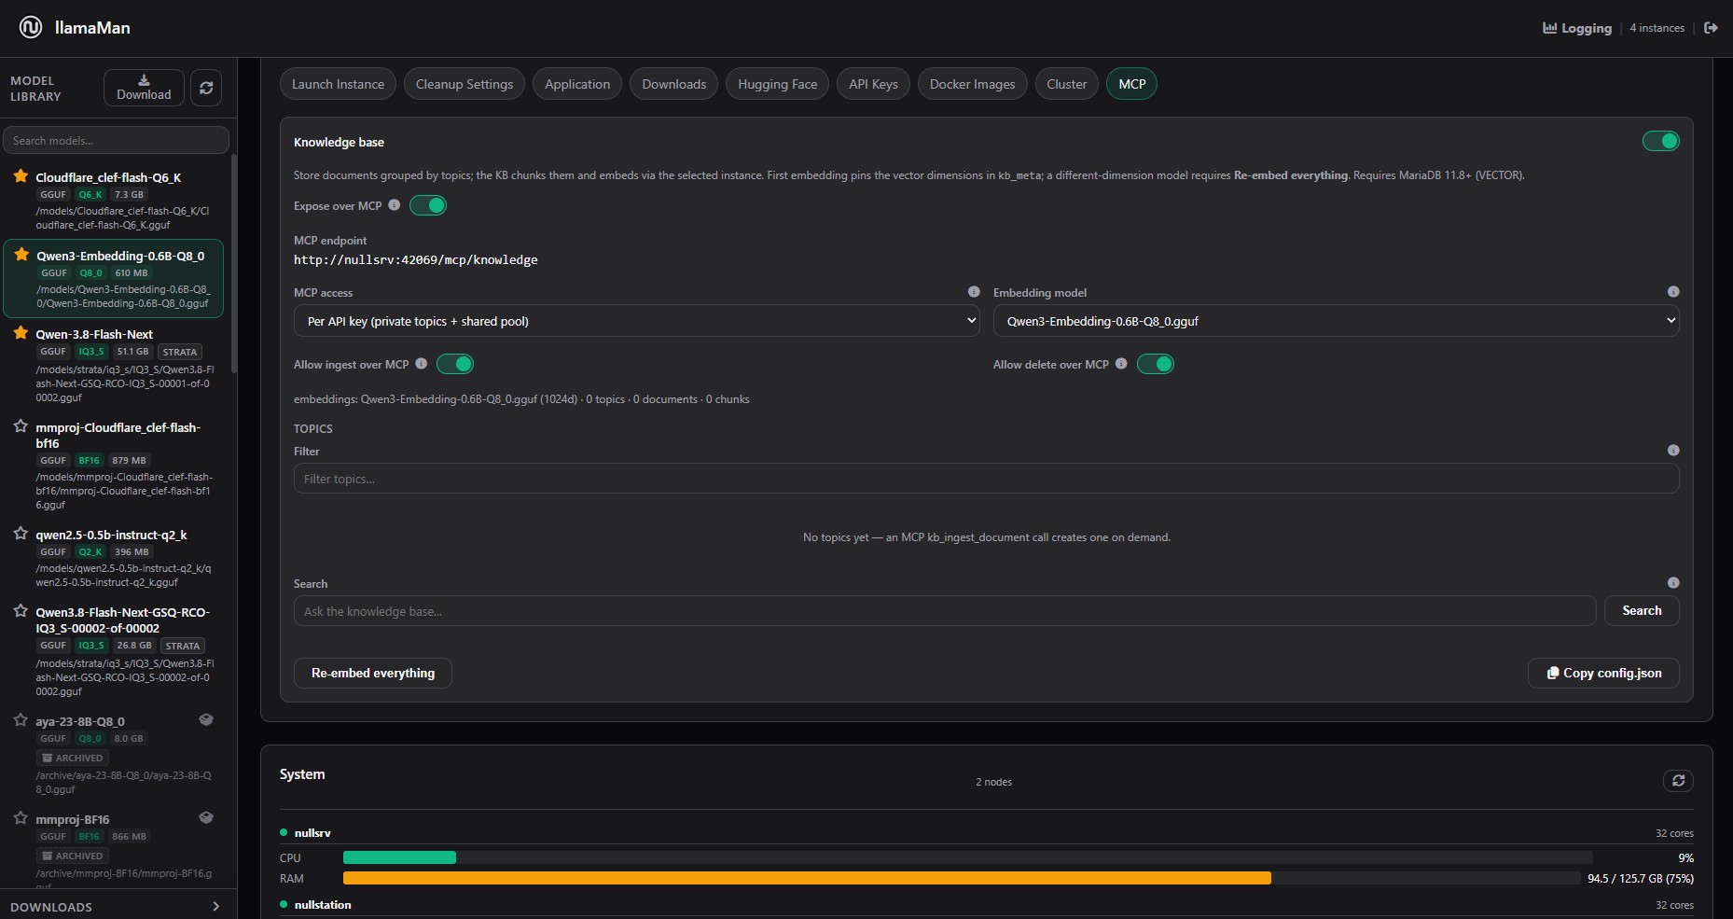1733x919 pixels.
Task: Toggle Allow ingest over MCP
Action: click(x=455, y=364)
